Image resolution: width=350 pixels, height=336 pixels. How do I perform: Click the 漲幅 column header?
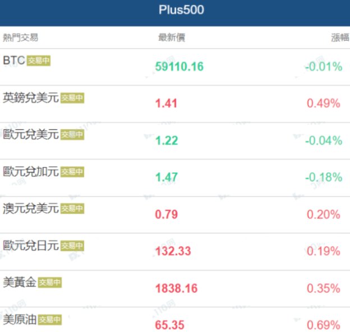339,38
